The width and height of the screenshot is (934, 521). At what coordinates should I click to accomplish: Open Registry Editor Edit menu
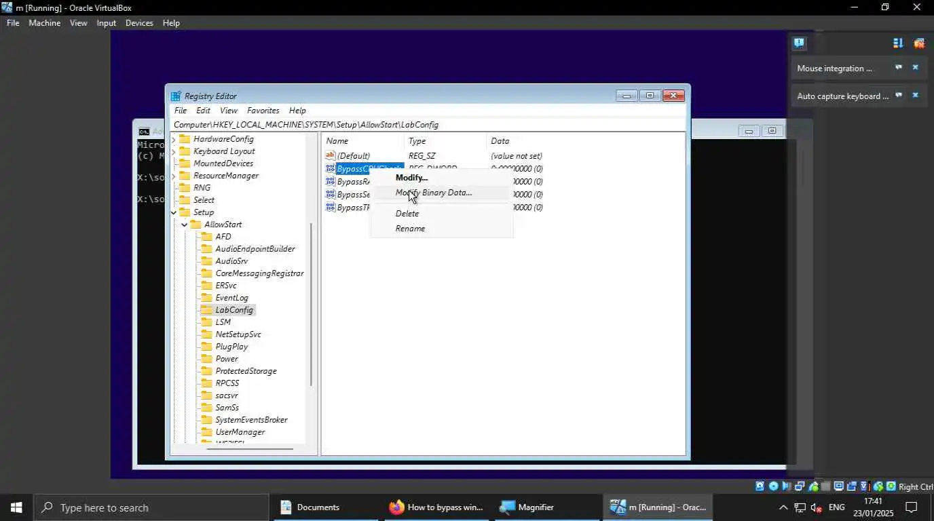[x=203, y=111]
